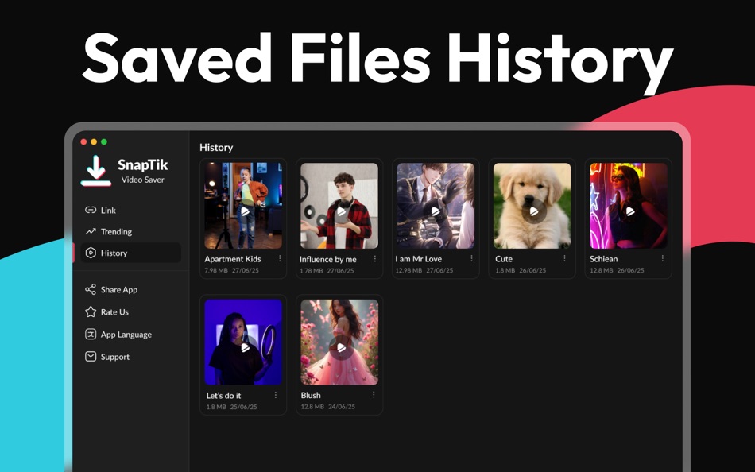The width and height of the screenshot is (755, 472).
Task: Click the SnapTik app name text
Action: point(142,164)
